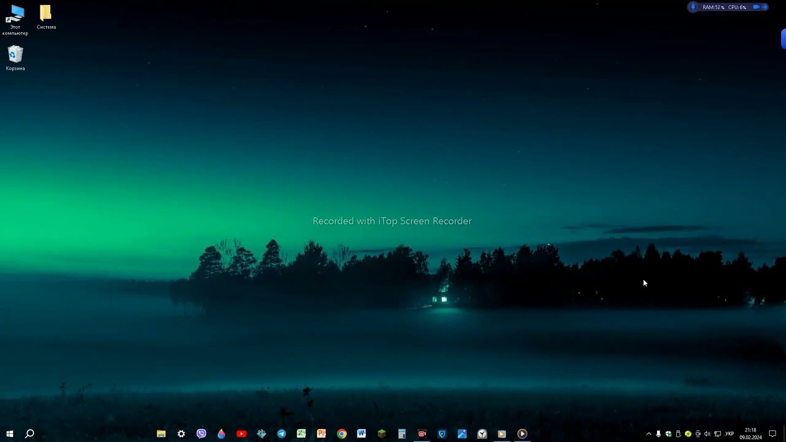Click the camera record icon in widget
This screenshot has height=442, width=786.
tap(756, 7)
